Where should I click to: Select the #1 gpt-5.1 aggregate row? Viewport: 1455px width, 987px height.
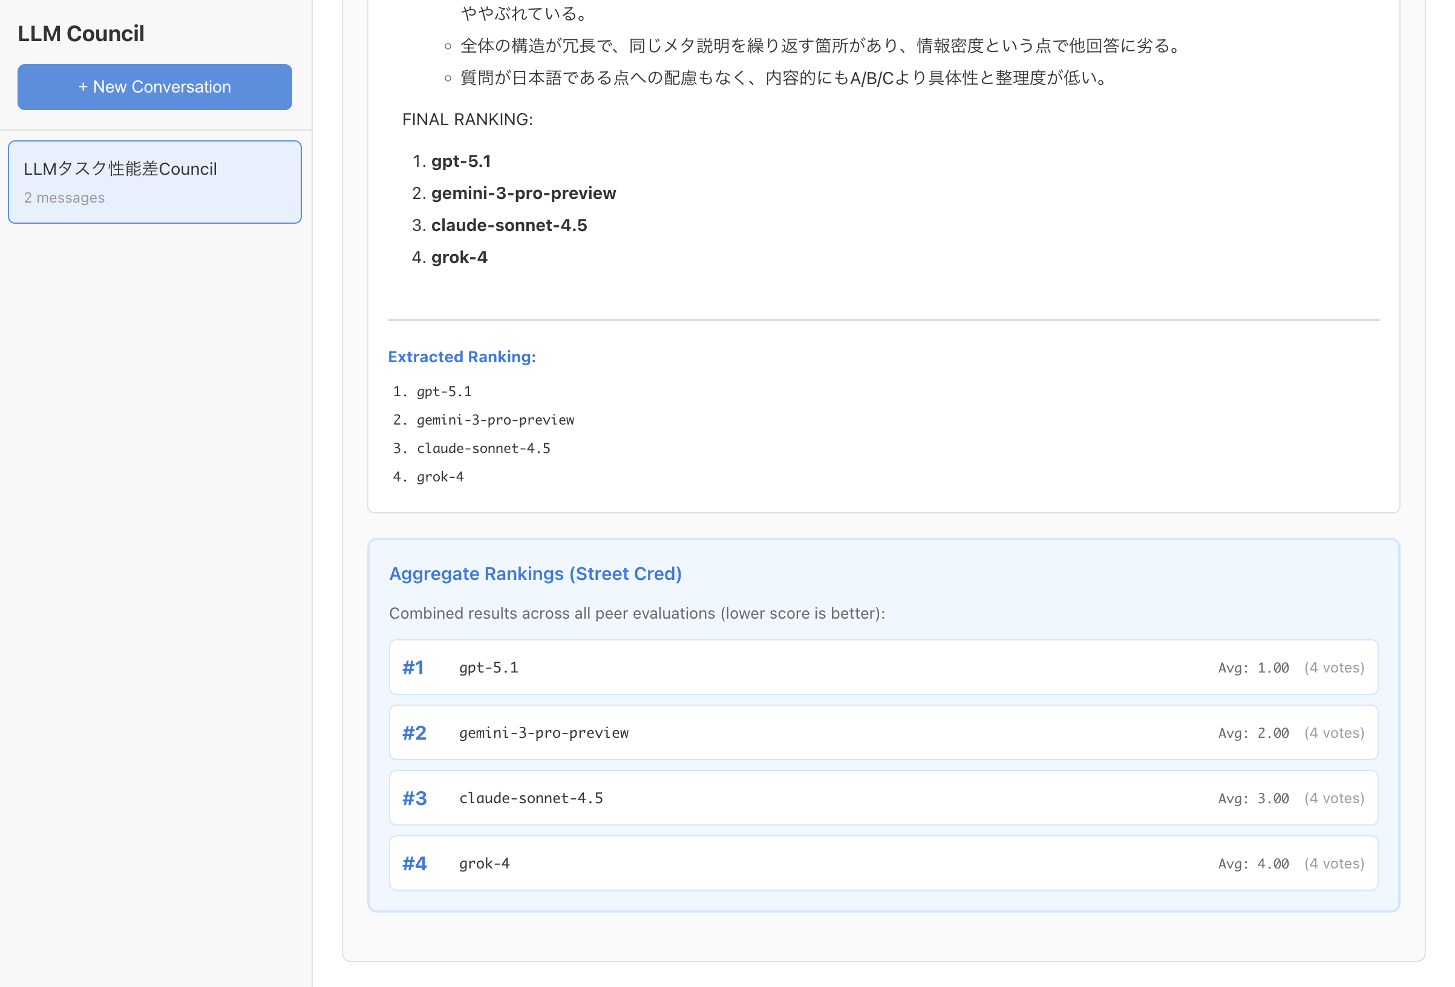(x=883, y=667)
